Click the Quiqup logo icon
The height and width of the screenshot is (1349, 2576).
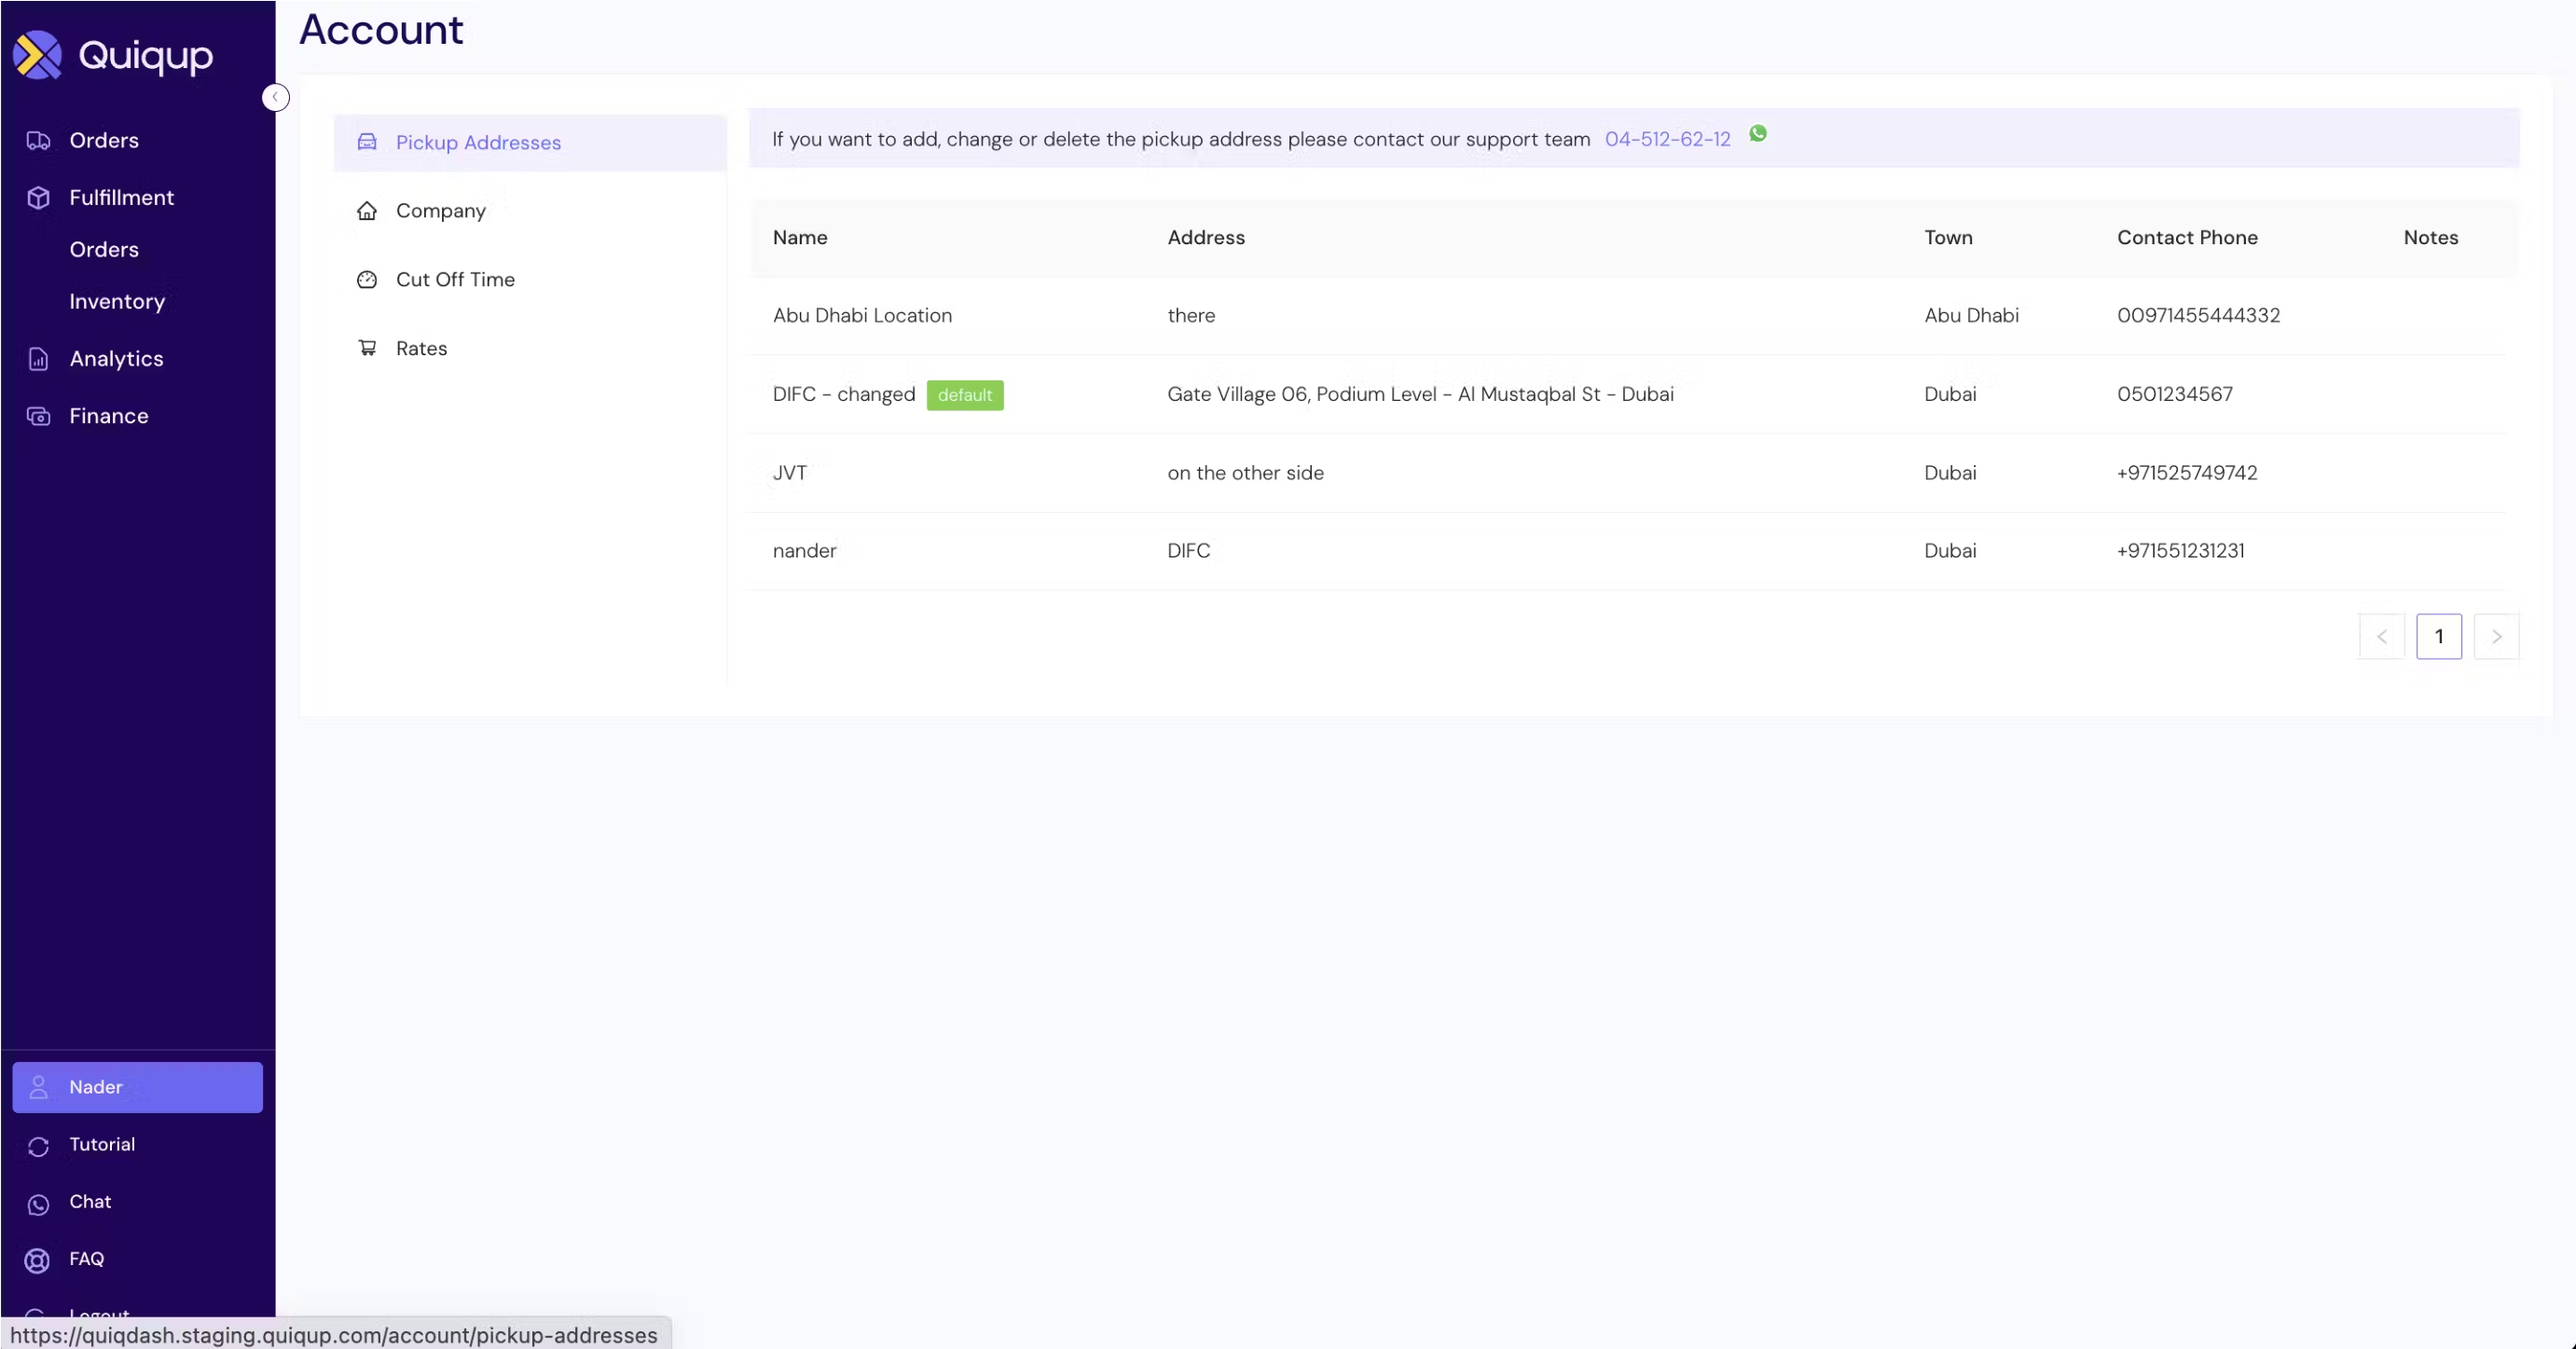point(38,55)
